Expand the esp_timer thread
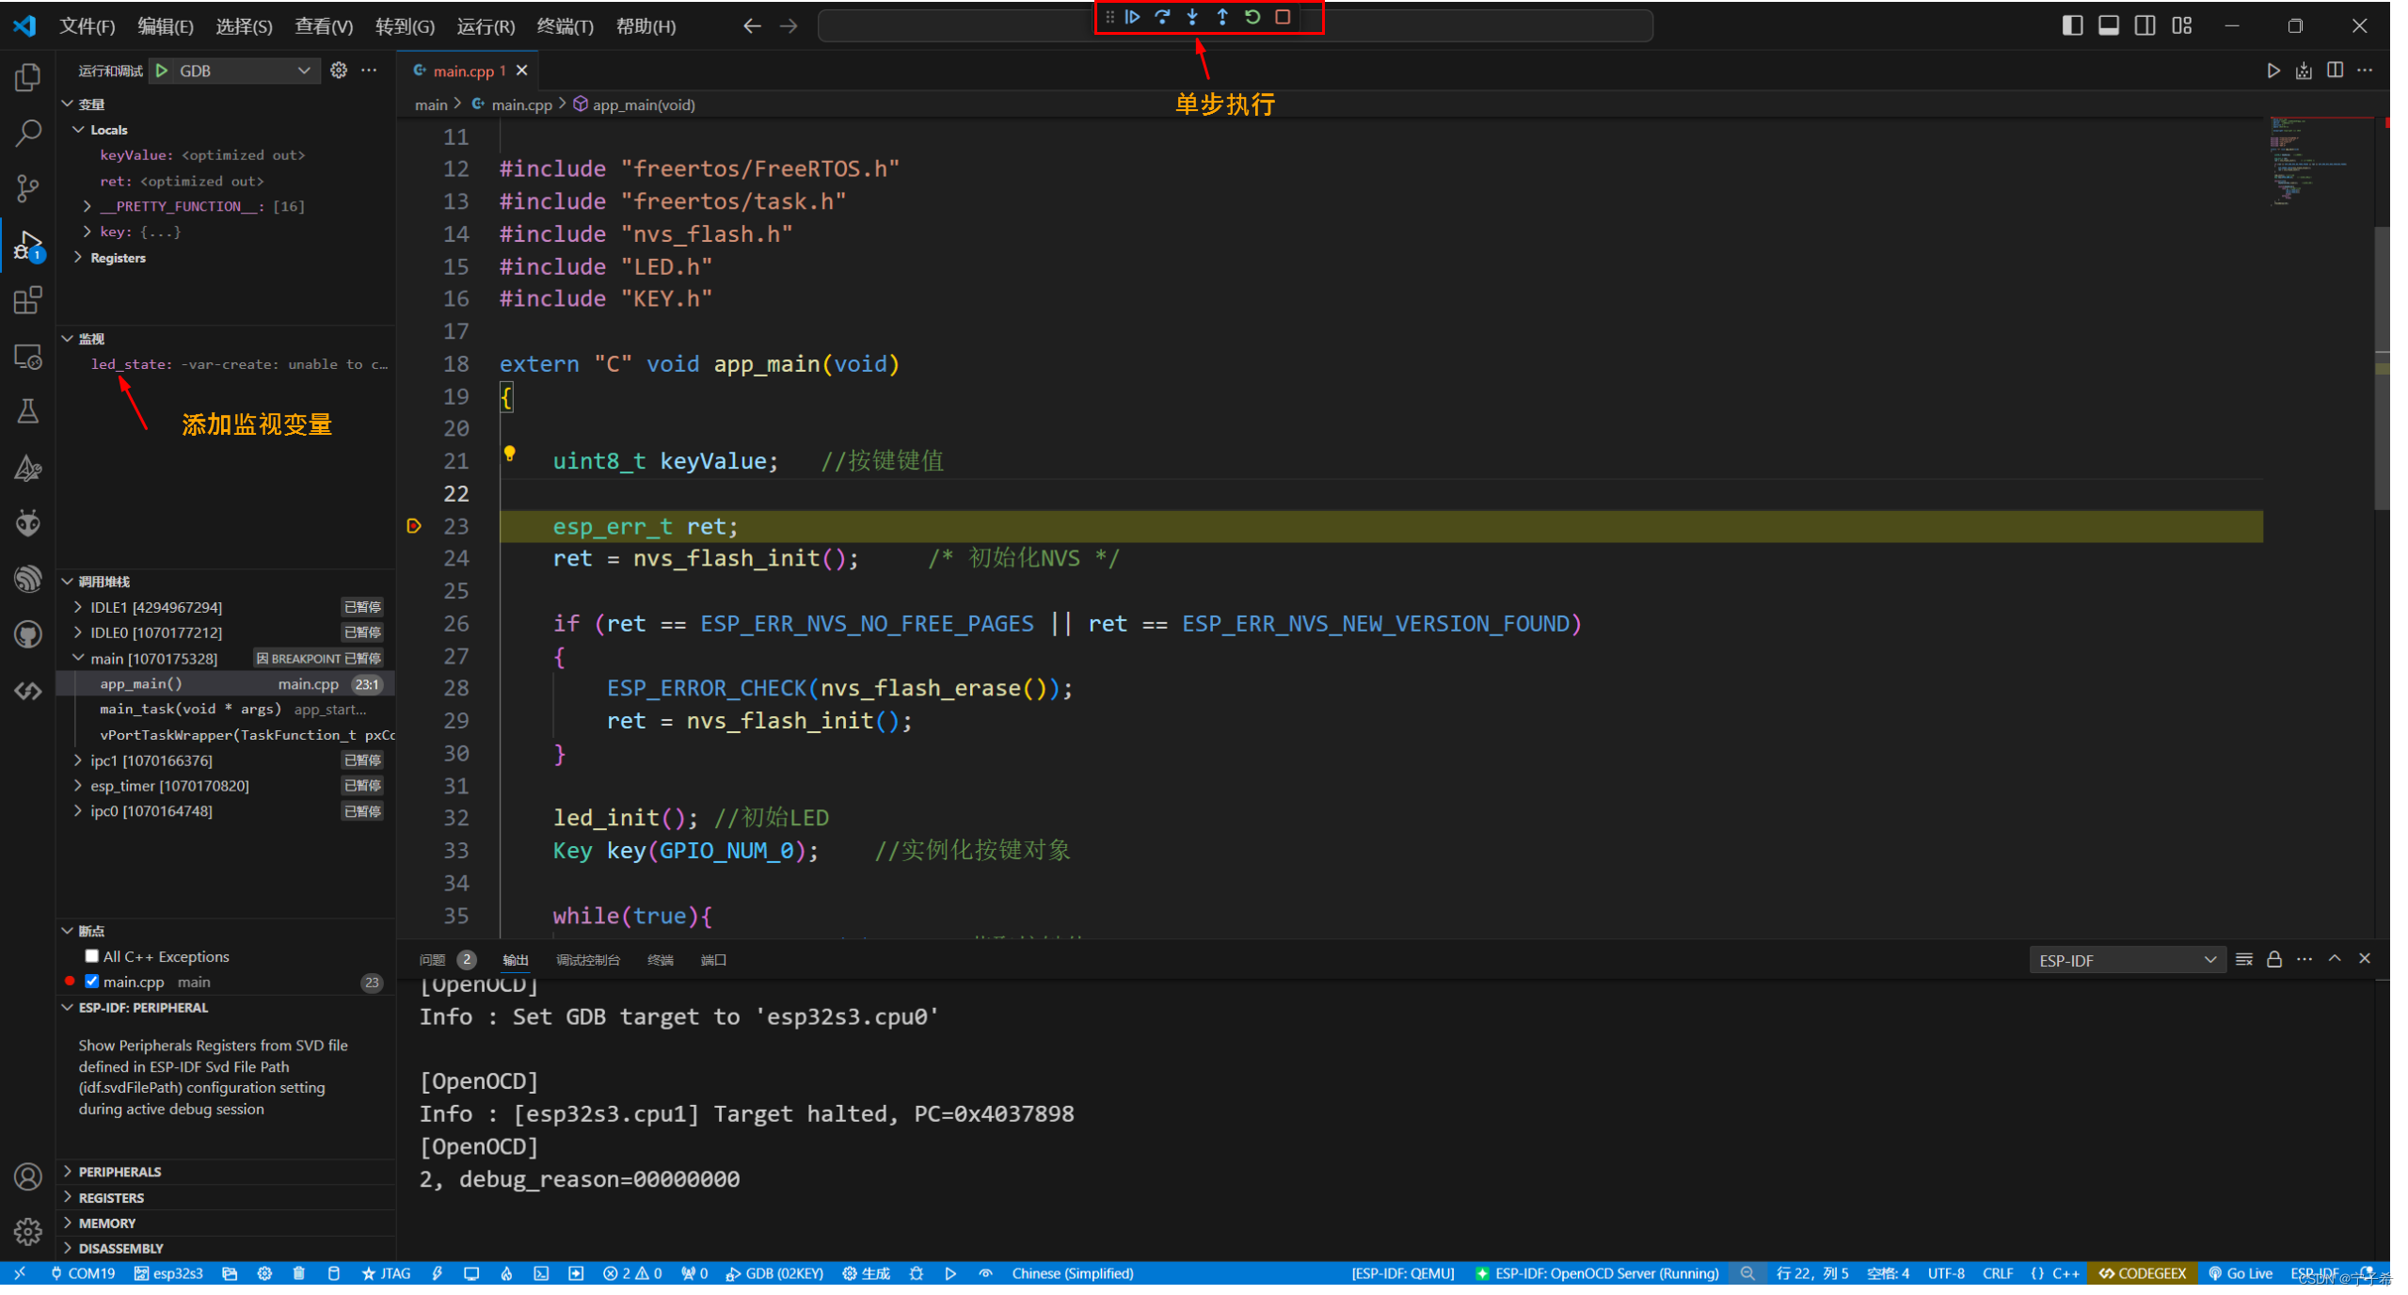The height and width of the screenshot is (1295, 2408). coord(78,786)
